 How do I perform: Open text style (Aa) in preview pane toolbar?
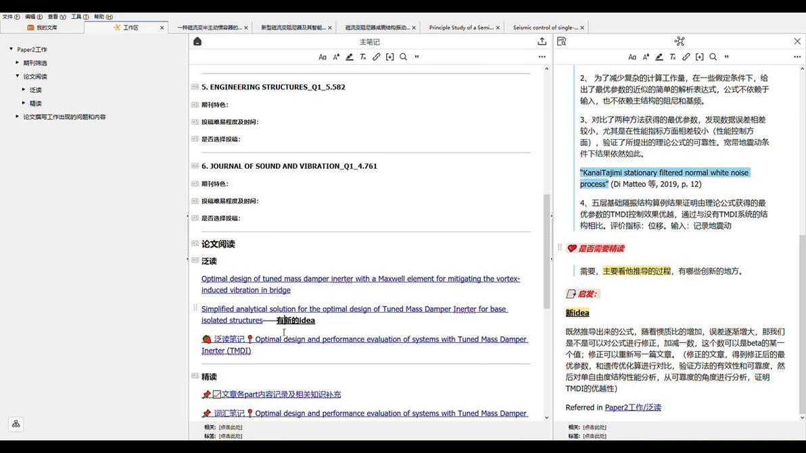click(632, 57)
